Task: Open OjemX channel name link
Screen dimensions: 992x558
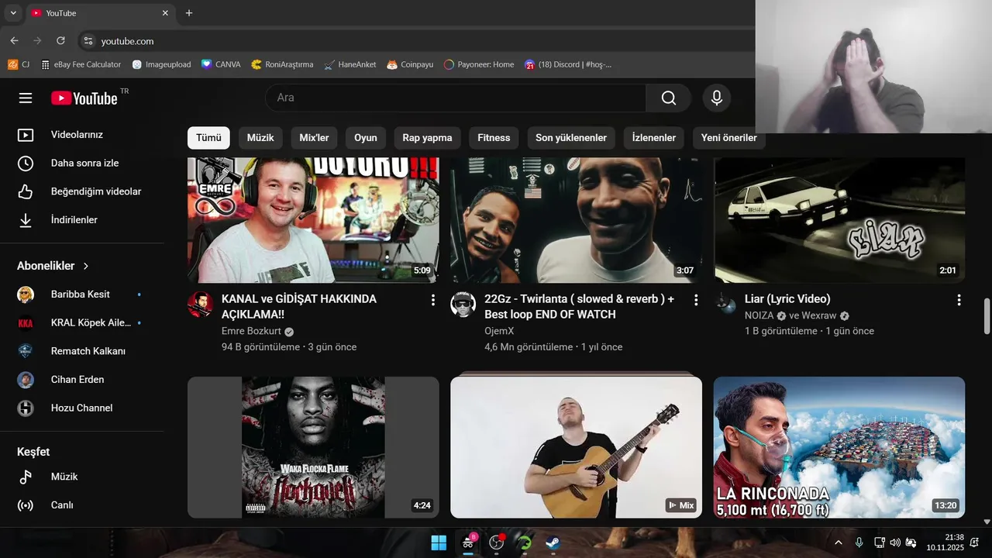Action: 499,331
